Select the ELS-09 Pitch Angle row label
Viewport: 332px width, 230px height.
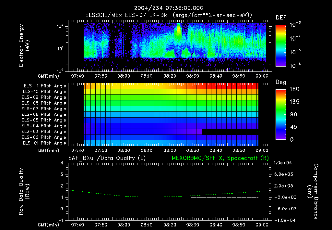click(44, 97)
